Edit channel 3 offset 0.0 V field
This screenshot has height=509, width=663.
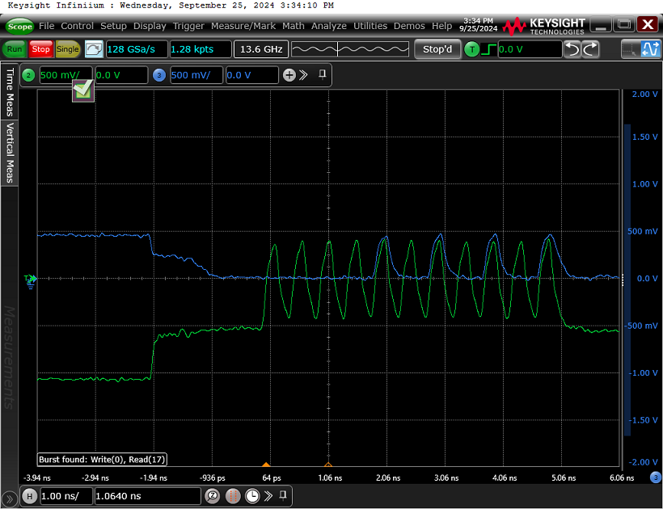[x=252, y=75]
